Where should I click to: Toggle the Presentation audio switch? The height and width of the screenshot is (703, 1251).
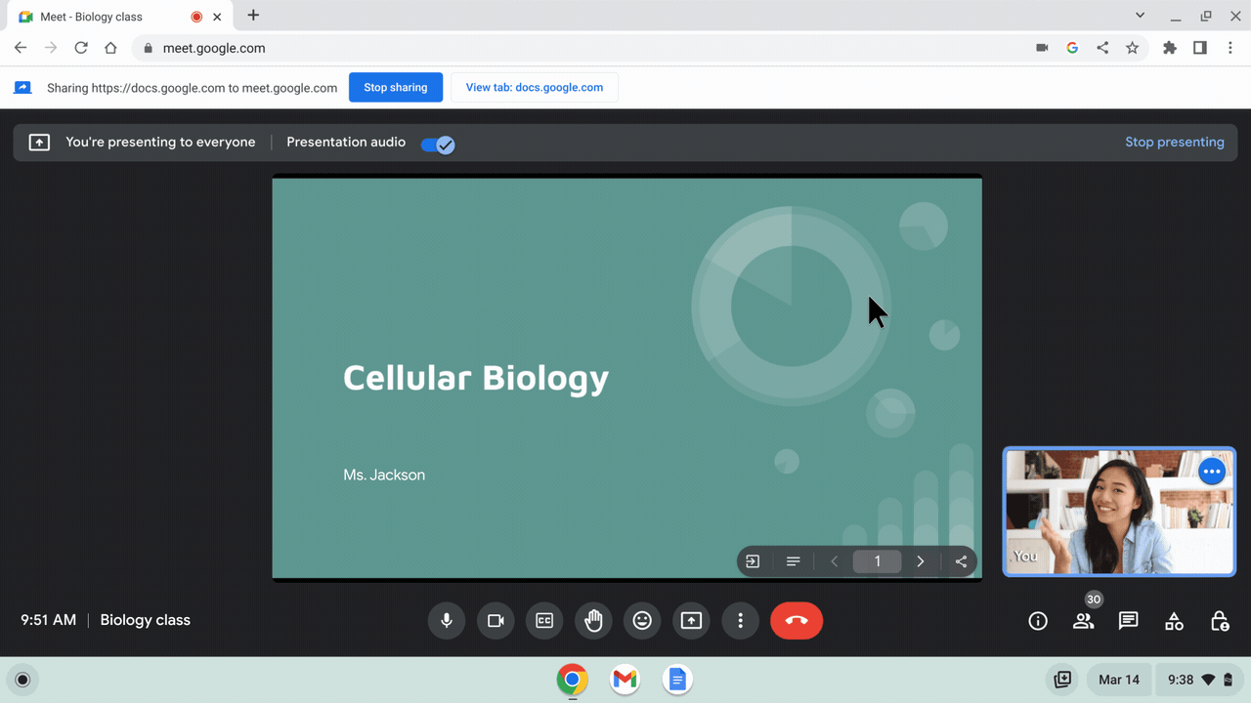(438, 145)
